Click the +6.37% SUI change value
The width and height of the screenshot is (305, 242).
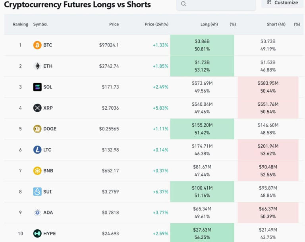pos(160,192)
